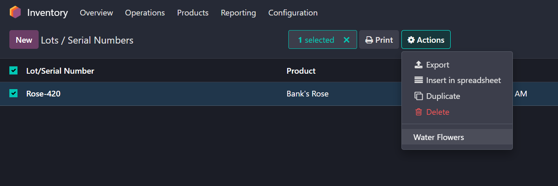Uncheck the select-all header checkbox
This screenshot has height=186, width=558.
tap(13, 71)
